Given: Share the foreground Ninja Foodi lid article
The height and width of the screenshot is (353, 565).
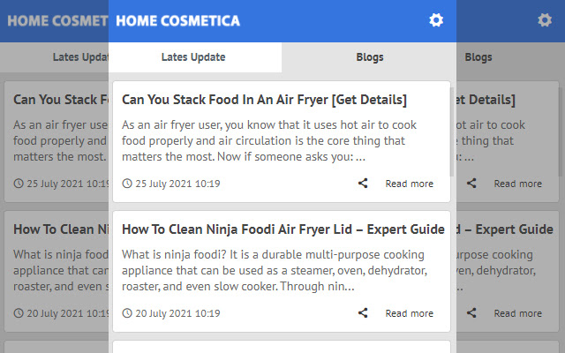Looking at the screenshot, I should 363,312.
